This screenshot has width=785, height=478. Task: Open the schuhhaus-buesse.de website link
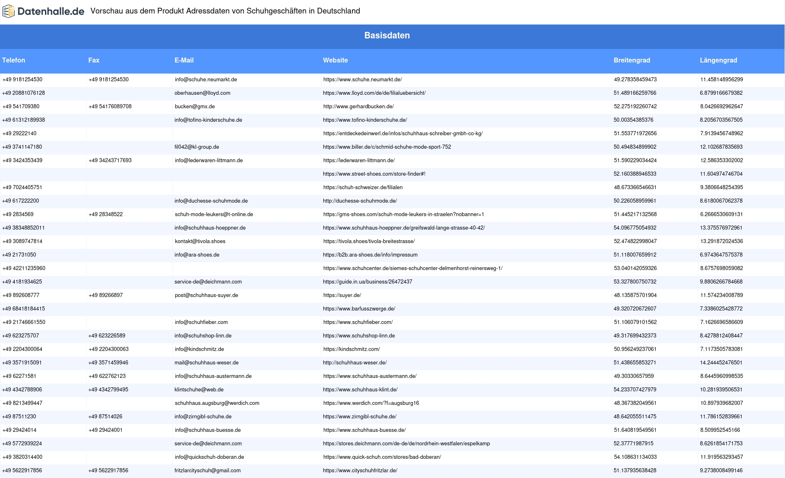pos(364,430)
